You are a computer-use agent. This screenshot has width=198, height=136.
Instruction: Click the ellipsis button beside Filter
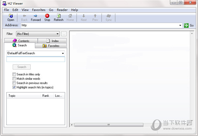(64, 34)
